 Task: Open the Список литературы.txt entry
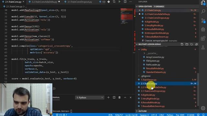[x=156, y=41]
